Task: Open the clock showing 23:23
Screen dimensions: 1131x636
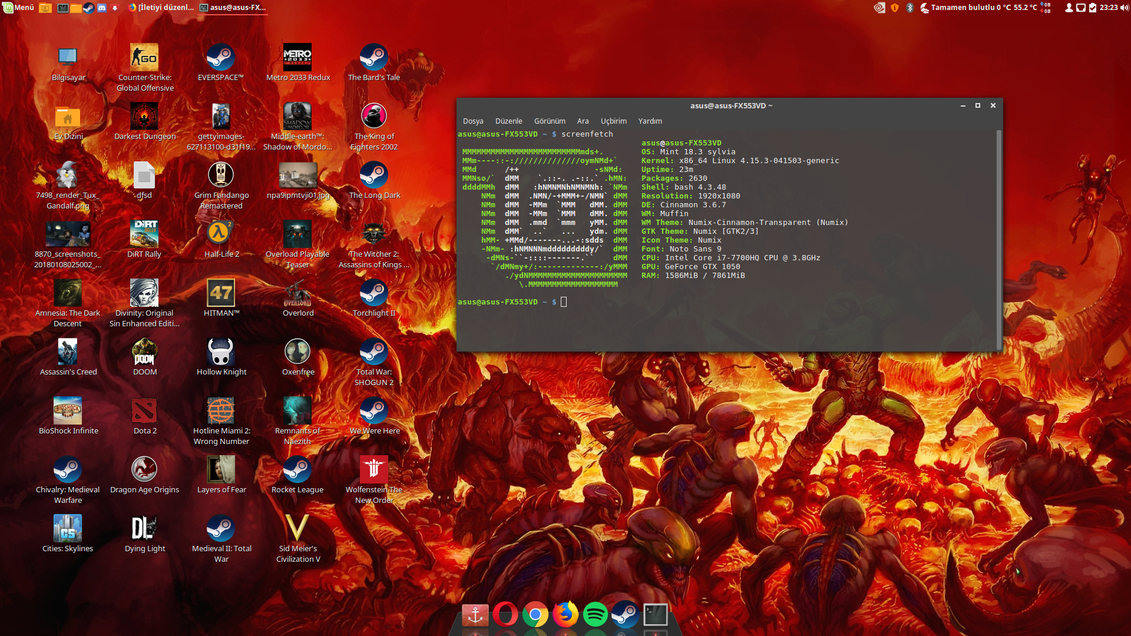Action: coord(1109,8)
